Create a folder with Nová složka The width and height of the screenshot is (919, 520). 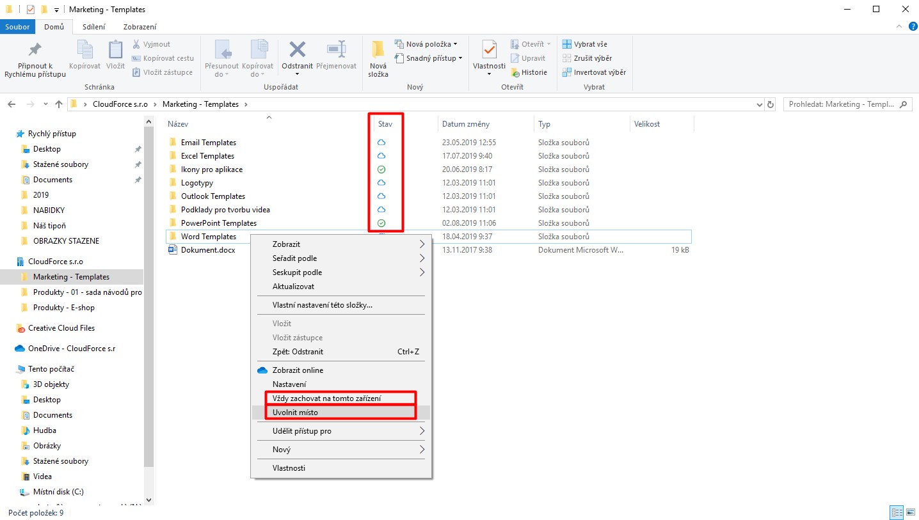click(x=378, y=59)
